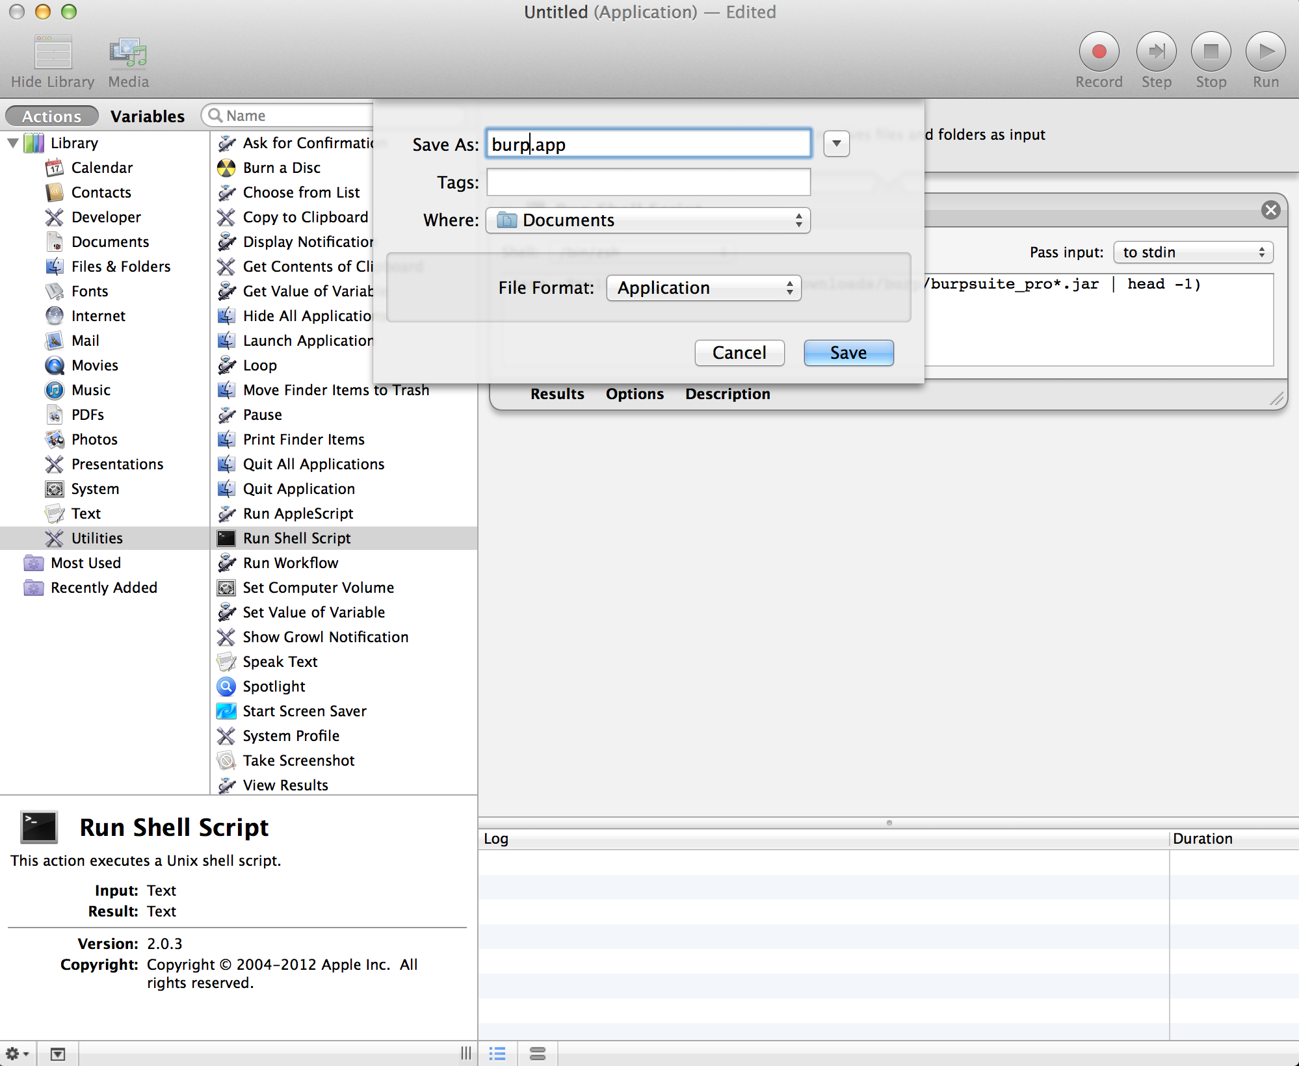Open the Options tab of action

click(x=635, y=394)
